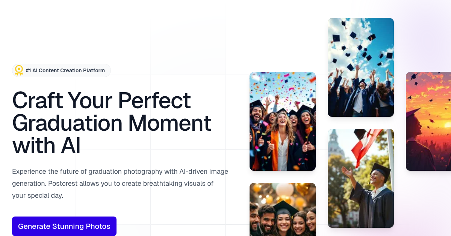
Task: Open the confetti graduation celebration thumbnail
Action: click(x=283, y=121)
